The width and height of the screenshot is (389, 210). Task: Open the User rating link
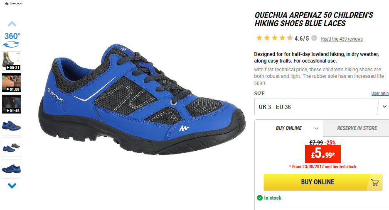point(380,93)
